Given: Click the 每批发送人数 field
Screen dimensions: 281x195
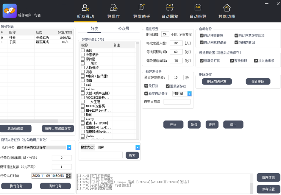Looking at the screenshot, I should click(x=176, y=43).
